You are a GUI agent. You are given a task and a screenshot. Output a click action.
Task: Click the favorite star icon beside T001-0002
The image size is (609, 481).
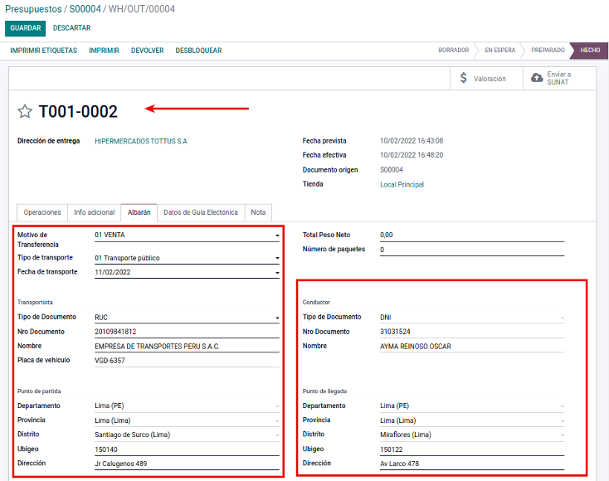tap(25, 112)
